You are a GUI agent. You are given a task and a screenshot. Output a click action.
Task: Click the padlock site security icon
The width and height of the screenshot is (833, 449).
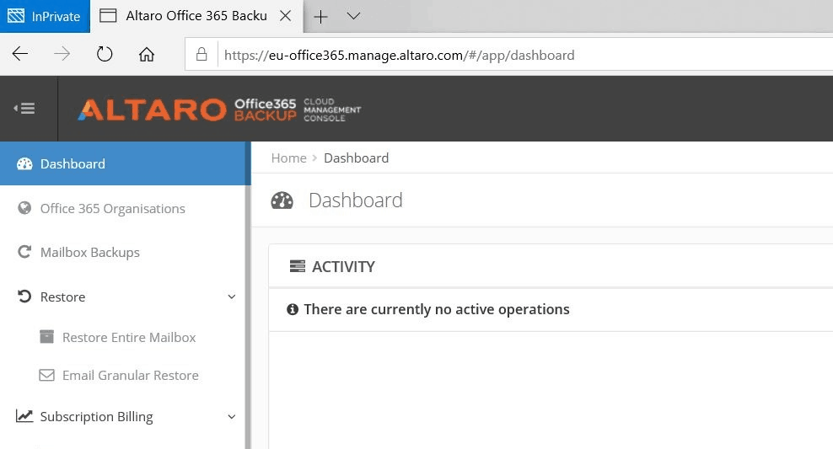(202, 54)
